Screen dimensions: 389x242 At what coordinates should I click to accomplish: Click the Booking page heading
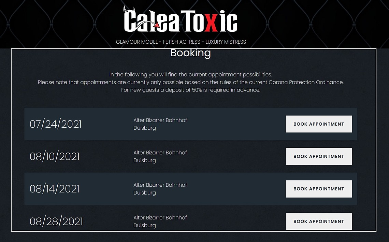(190, 53)
